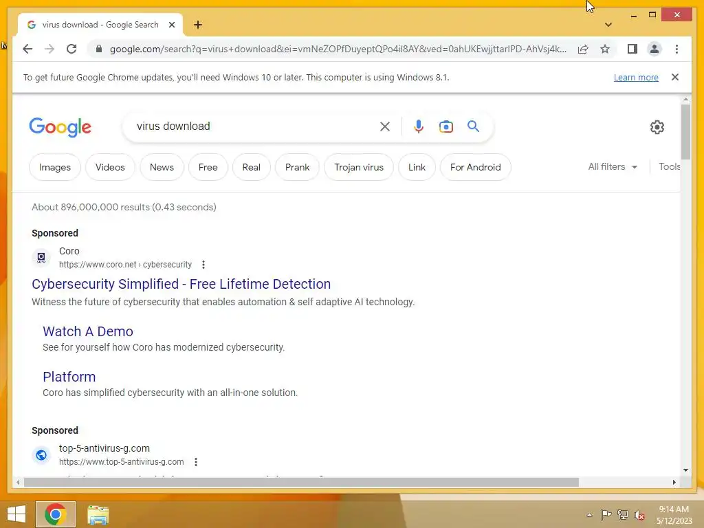The width and height of the screenshot is (704, 528).
Task: Click the top-5-antivirus-g.com URL
Action: pos(121,461)
